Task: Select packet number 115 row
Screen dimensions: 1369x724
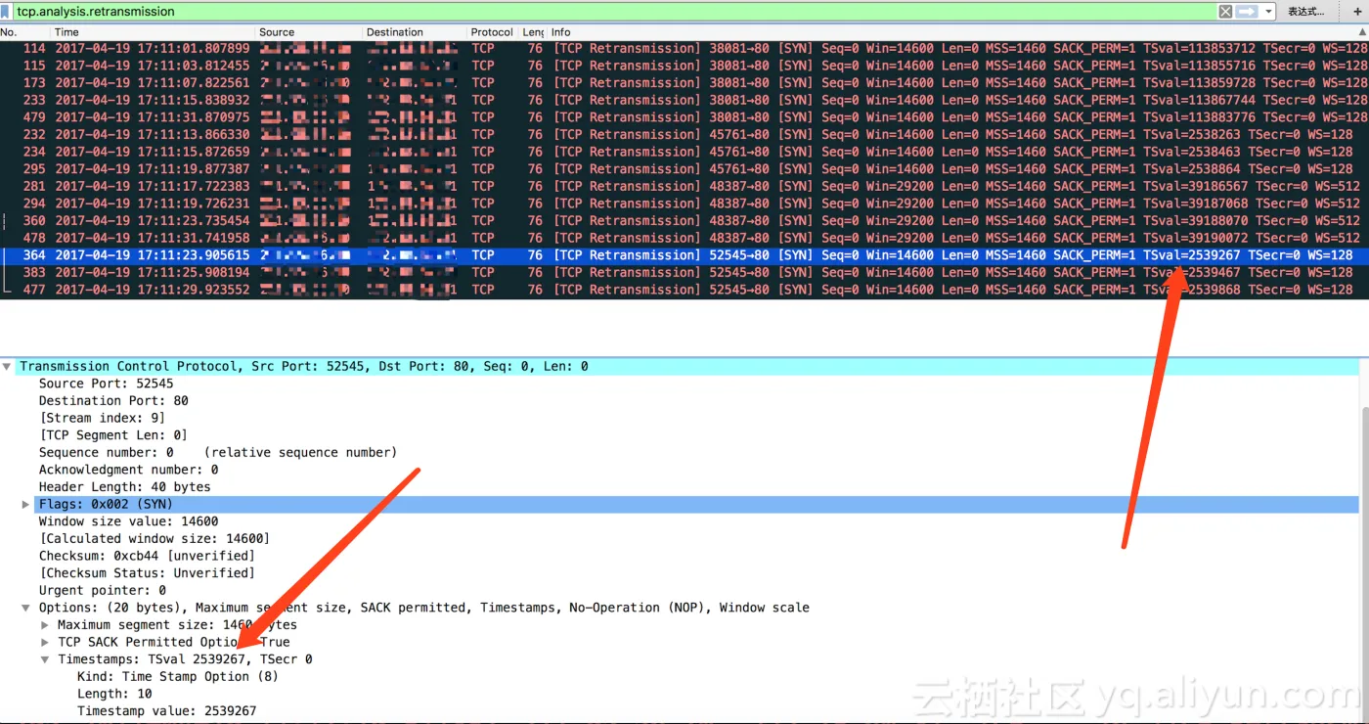Action: click(684, 66)
